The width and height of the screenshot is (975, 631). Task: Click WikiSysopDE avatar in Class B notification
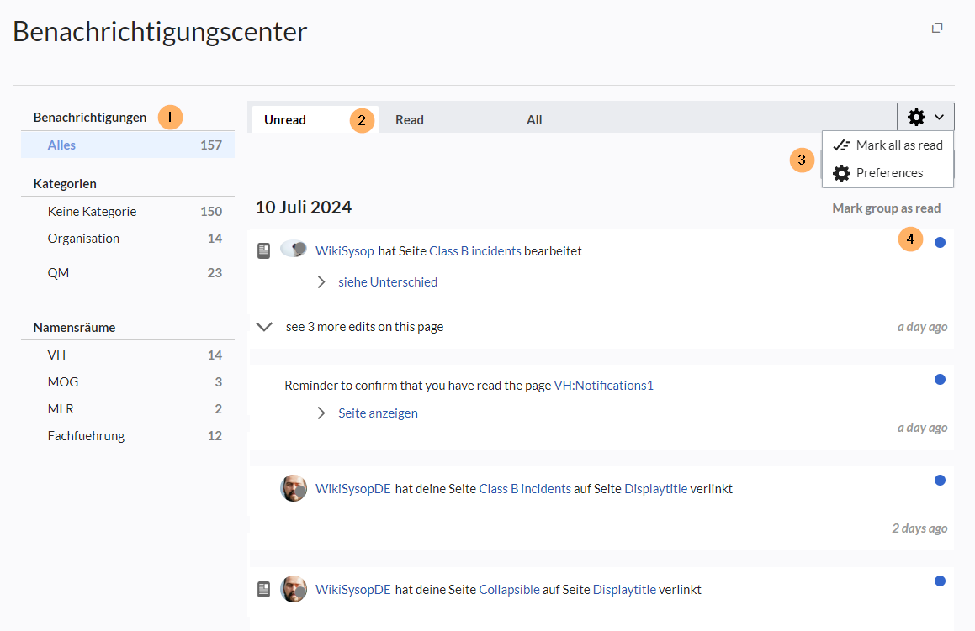pyautogui.click(x=294, y=488)
